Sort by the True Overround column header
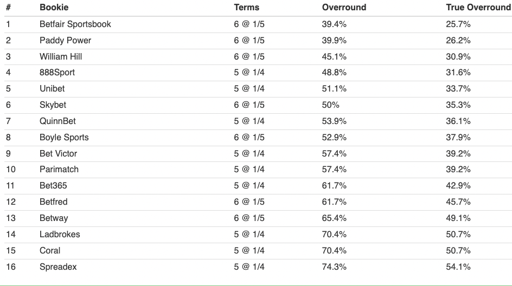Viewport: 512px width, 286px height. point(478,7)
